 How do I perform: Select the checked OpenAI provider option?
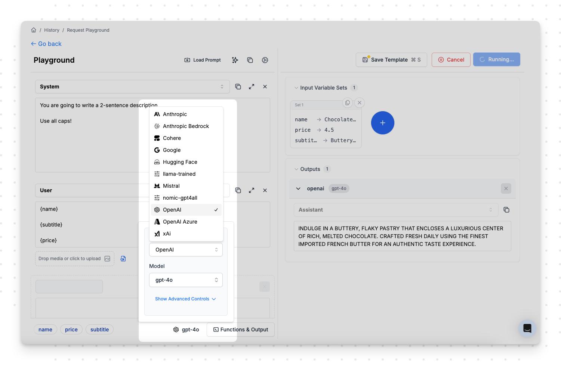[x=186, y=210]
